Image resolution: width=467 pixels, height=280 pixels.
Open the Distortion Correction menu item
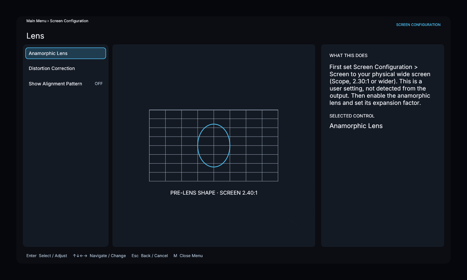coord(66,68)
